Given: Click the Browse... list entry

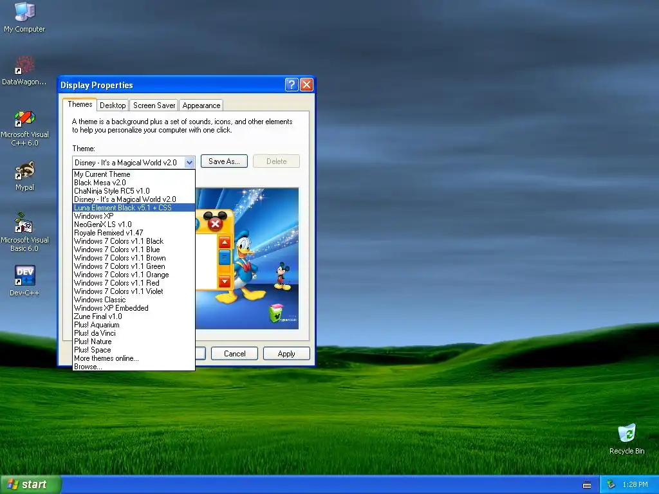Looking at the screenshot, I should [134, 366].
